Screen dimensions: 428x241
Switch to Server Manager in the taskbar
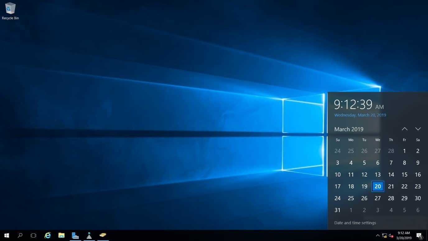coord(75,235)
